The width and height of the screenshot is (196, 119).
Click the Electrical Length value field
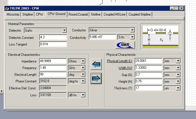[53, 74]
